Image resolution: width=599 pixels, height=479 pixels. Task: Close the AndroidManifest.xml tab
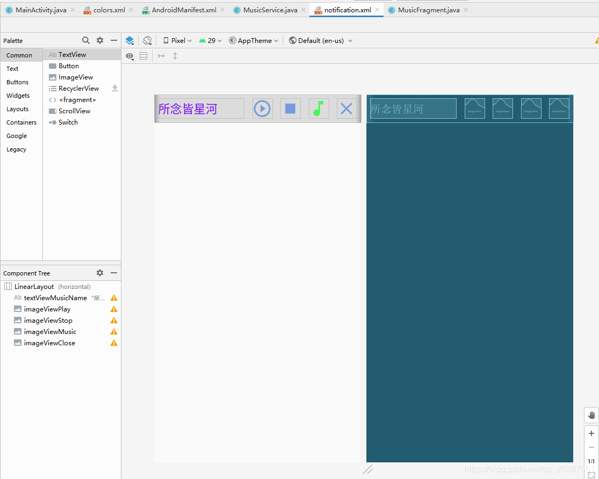(222, 10)
